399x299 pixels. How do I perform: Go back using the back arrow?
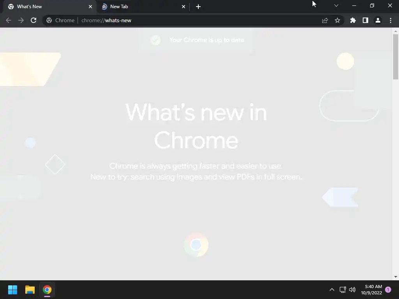point(9,20)
